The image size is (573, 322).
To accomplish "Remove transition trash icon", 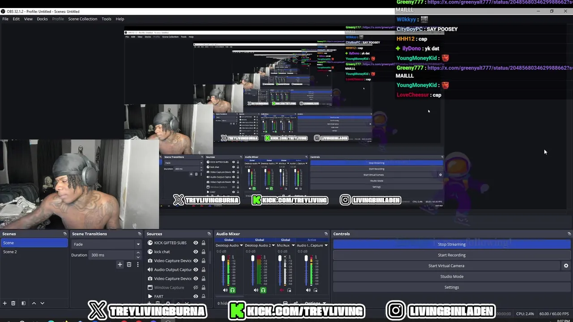I will [x=129, y=265].
